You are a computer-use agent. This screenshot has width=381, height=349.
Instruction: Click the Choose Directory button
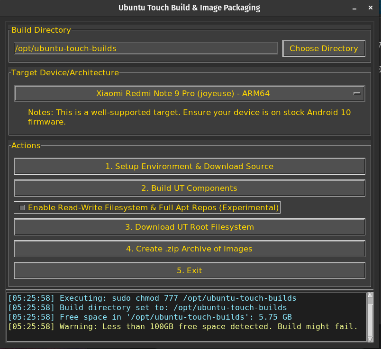324,48
